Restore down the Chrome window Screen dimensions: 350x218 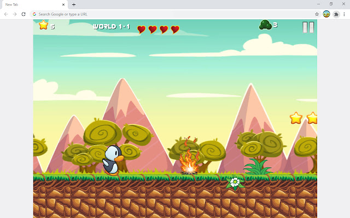point(331,4)
